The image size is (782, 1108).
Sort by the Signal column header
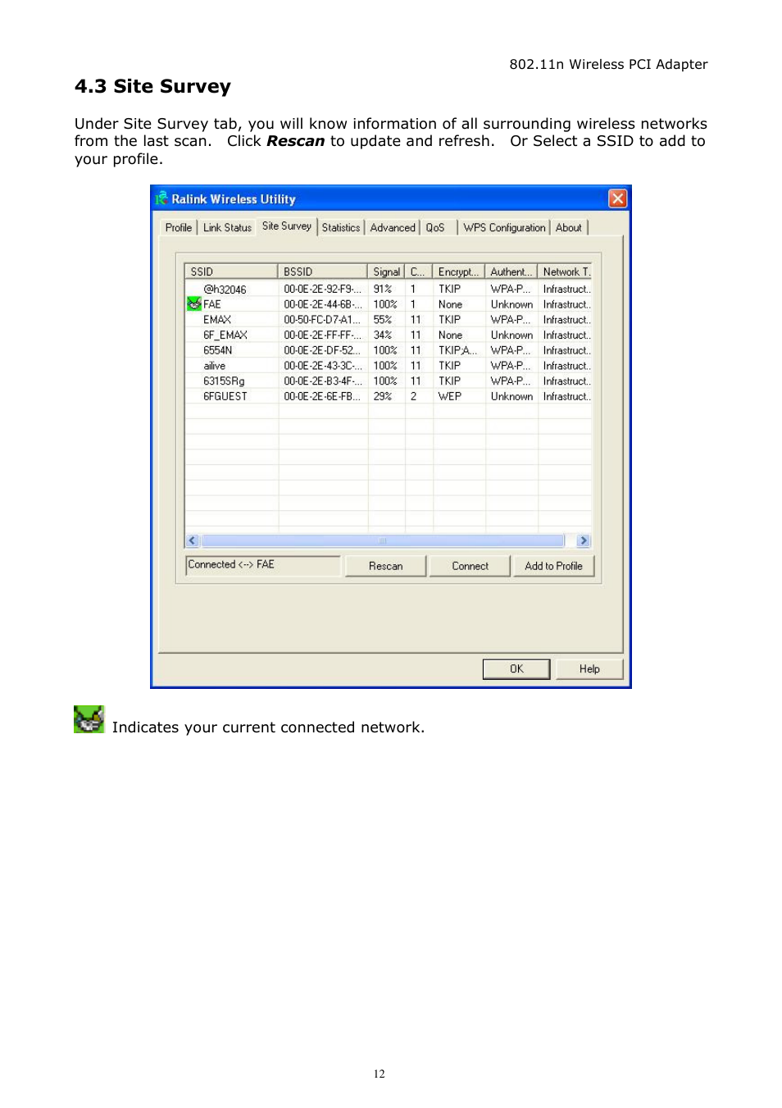[x=386, y=271]
